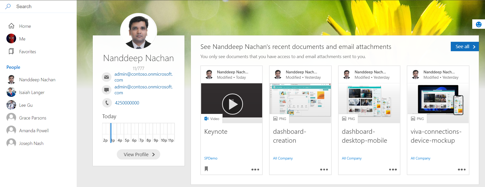Open more options on dashboard-desktop-mobile card

(393, 169)
